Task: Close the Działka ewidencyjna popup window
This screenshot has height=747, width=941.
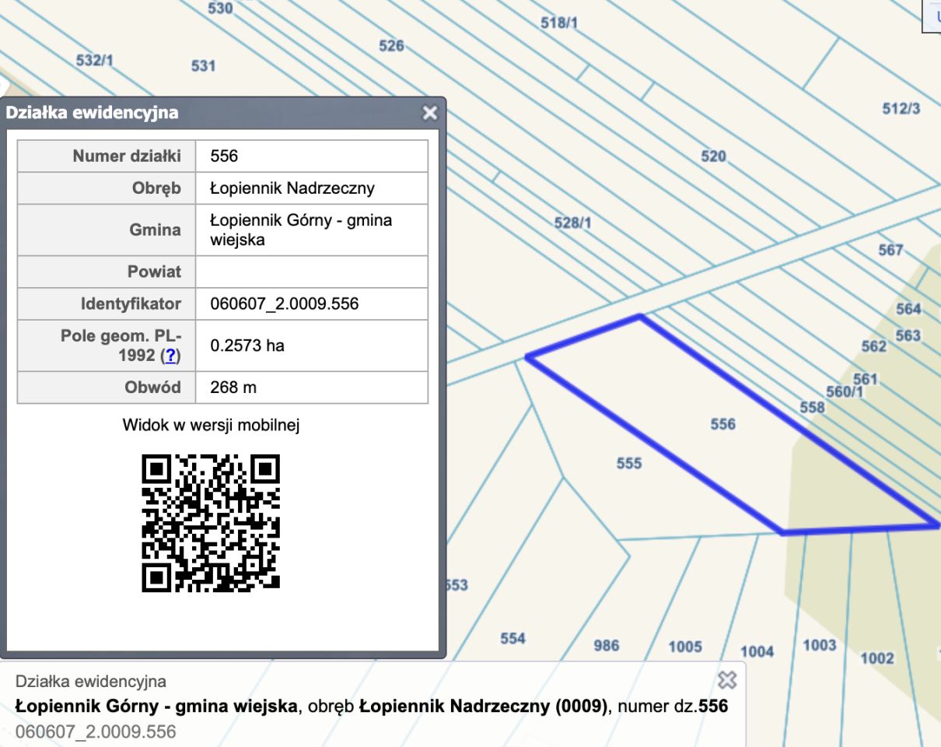Action: 429,113
